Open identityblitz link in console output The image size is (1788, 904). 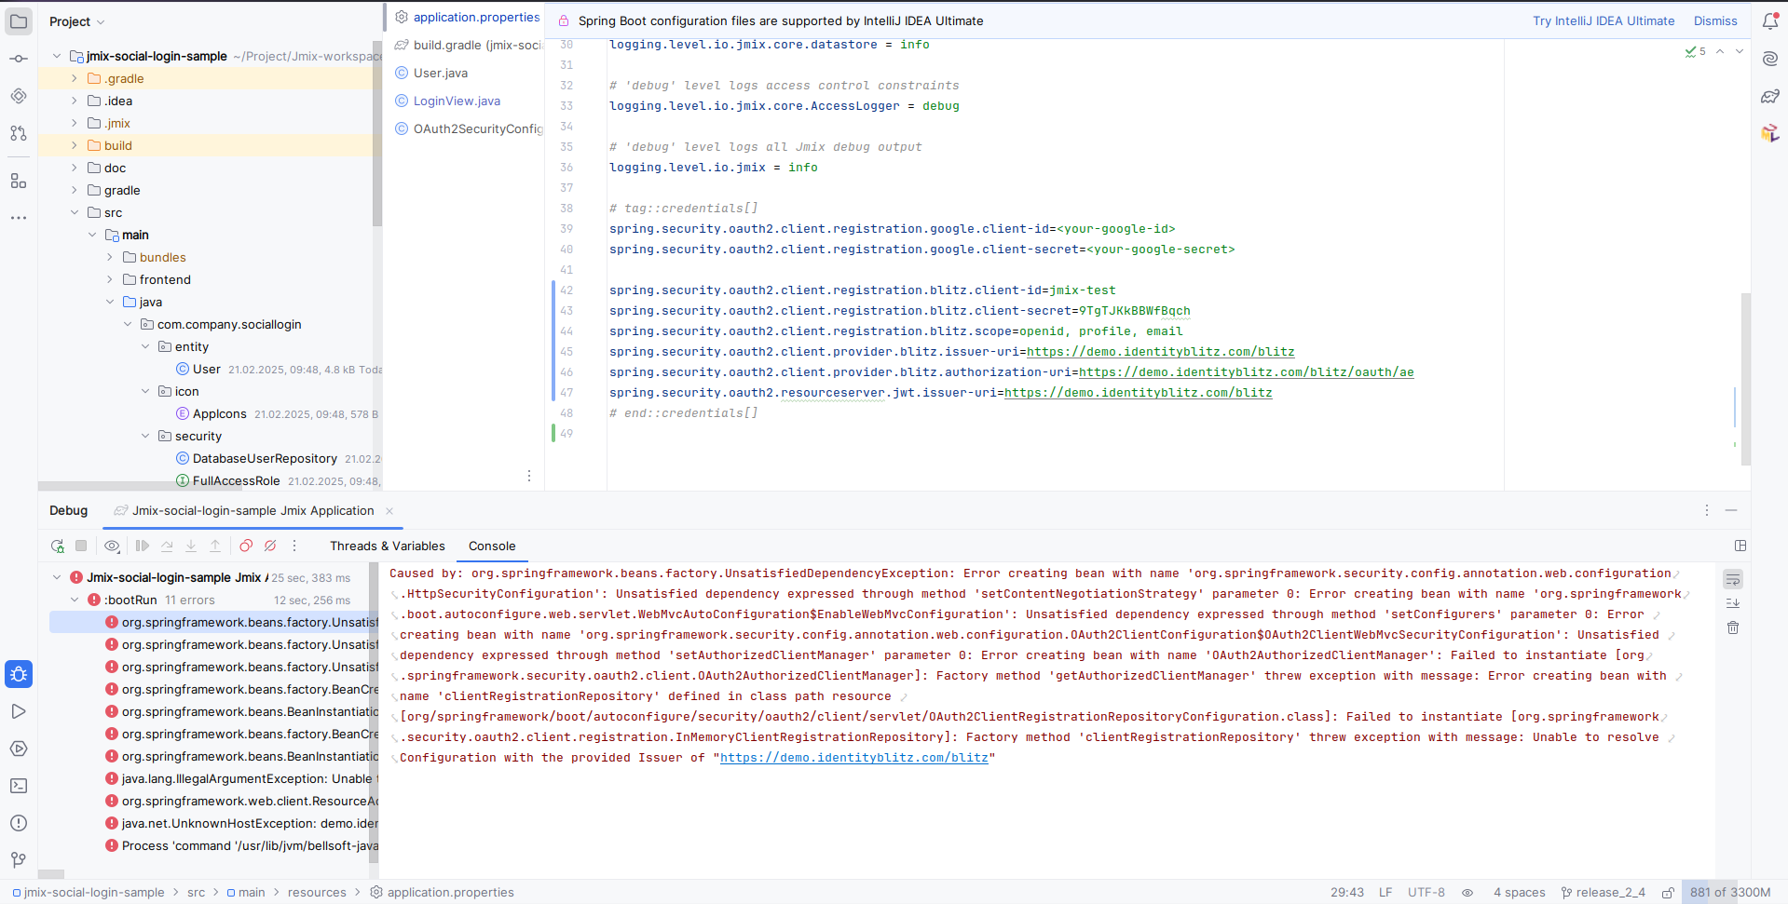click(854, 758)
